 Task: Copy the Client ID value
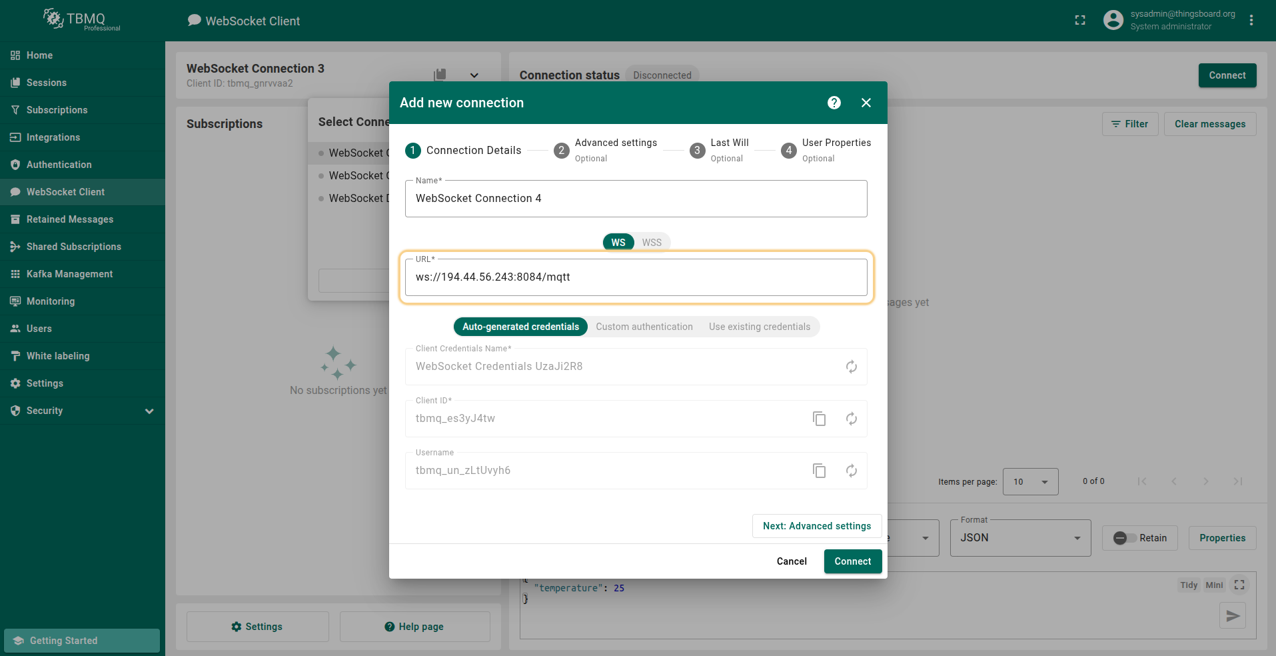click(x=819, y=419)
